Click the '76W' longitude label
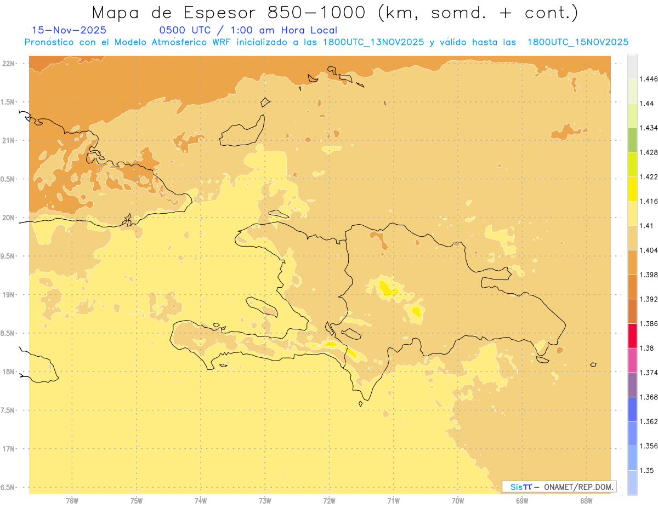This screenshot has height=508, width=658. pyautogui.click(x=72, y=501)
